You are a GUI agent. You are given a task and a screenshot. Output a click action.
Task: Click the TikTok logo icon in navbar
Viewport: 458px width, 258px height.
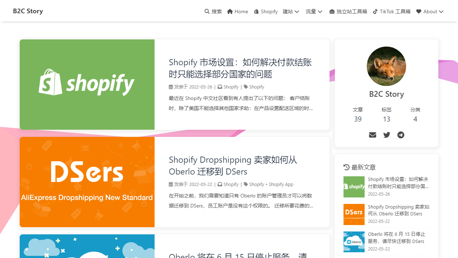click(375, 11)
